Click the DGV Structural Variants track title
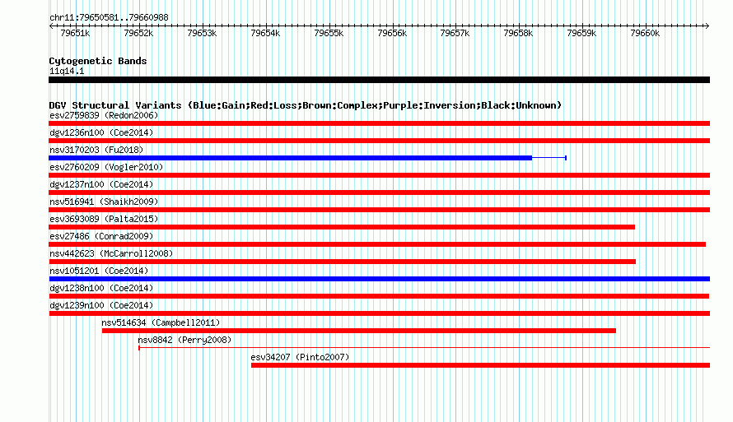This screenshot has height=422, width=733. (306, 105)
